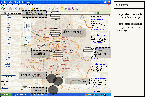The image size is (145, 97).
Task: Go back with the green Back arrow
Action: 3,9
